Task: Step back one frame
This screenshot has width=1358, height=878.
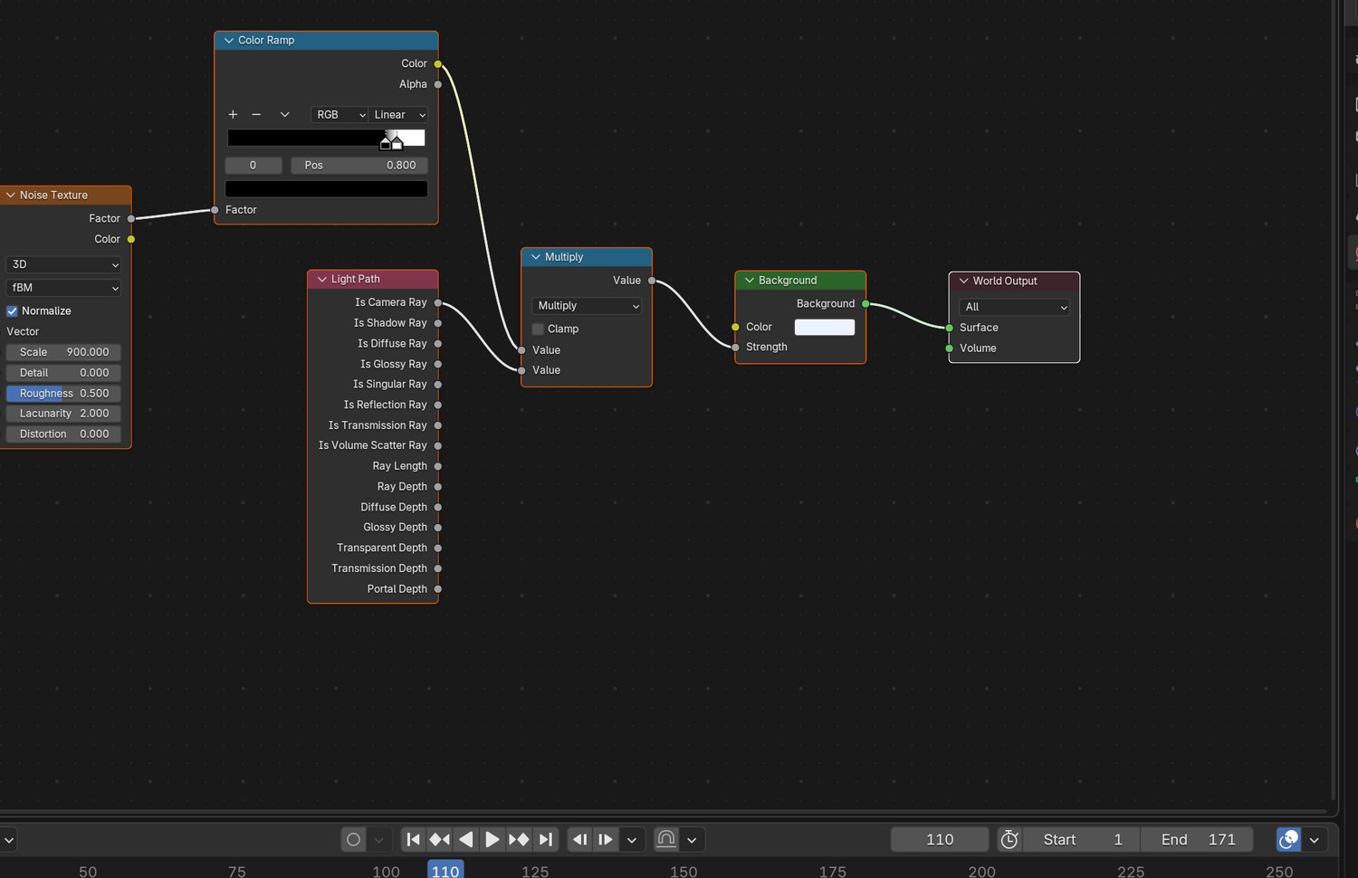Action: 580,839
